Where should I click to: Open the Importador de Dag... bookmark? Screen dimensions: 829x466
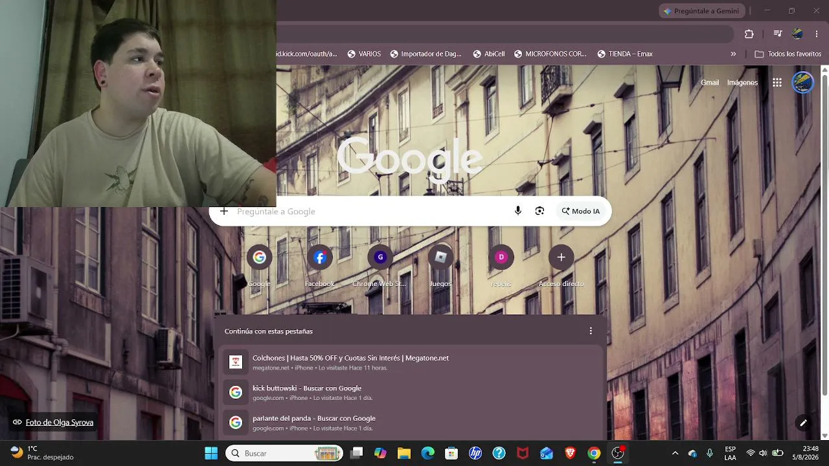click(426, 54)
